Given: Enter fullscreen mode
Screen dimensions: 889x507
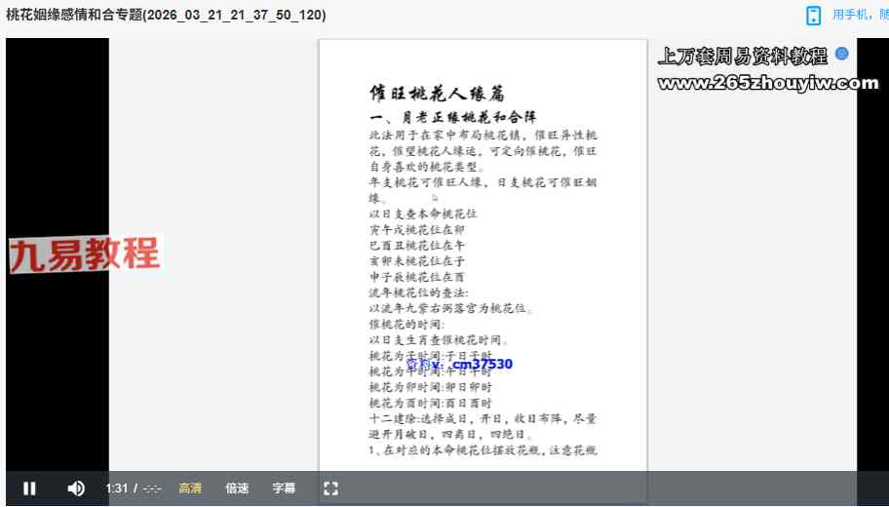Looking at the screenshot, I should (330, 488).
